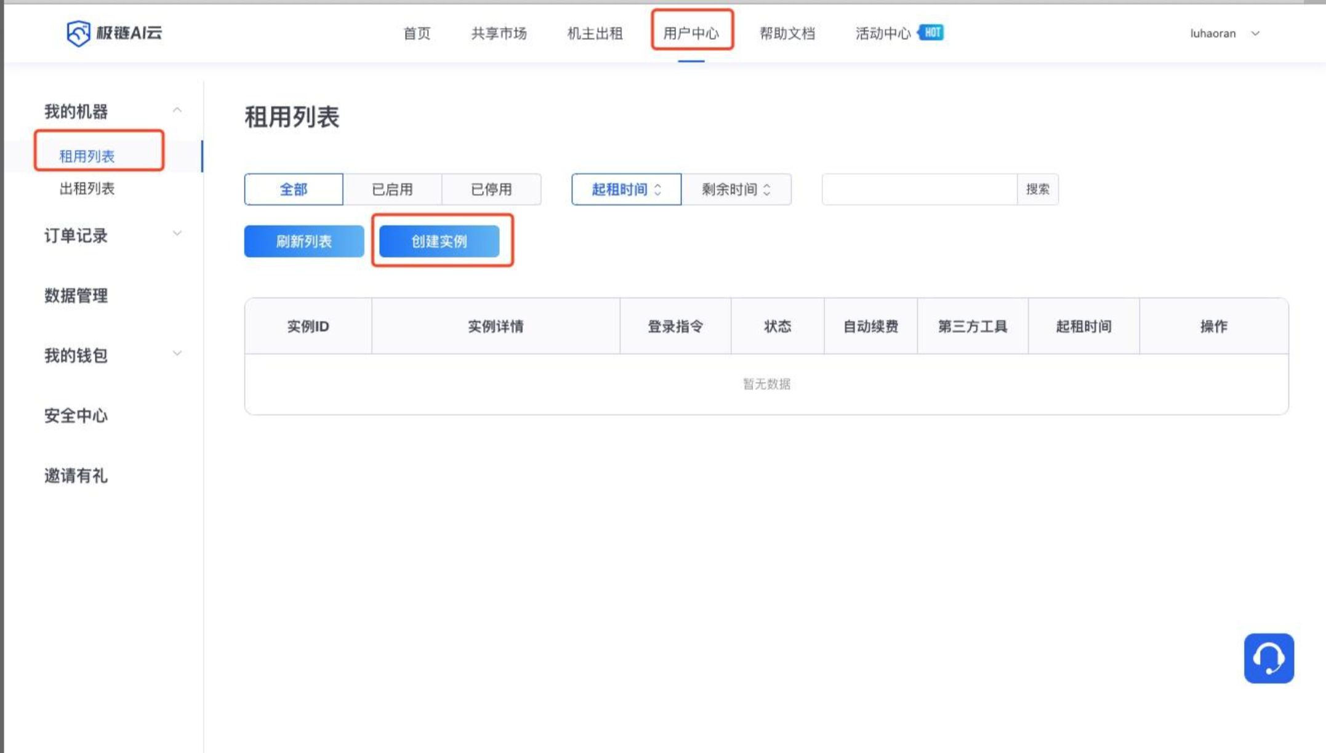Click the 登录指令 column header
The image size is (1326, 753).
(675, 327)
